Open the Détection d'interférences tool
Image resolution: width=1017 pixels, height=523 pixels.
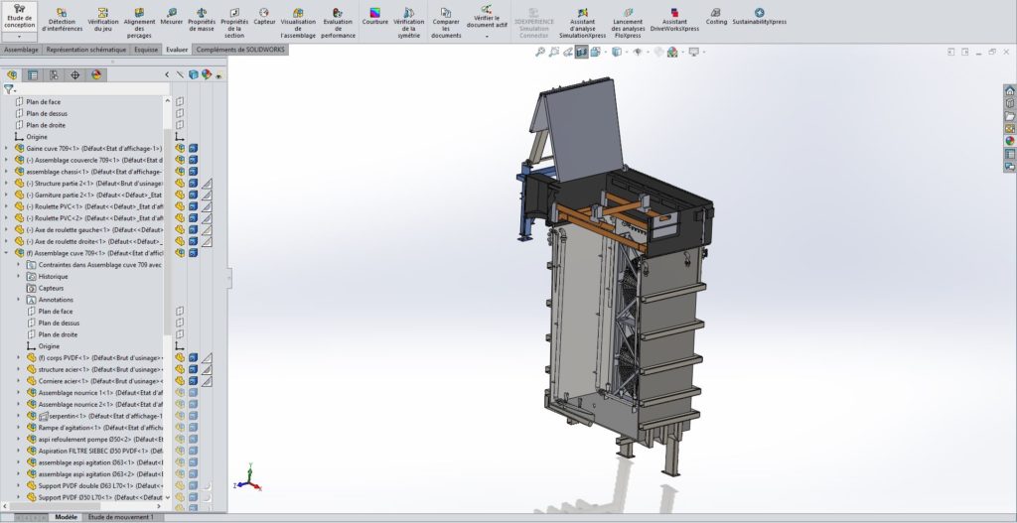[x=62, y=18]
